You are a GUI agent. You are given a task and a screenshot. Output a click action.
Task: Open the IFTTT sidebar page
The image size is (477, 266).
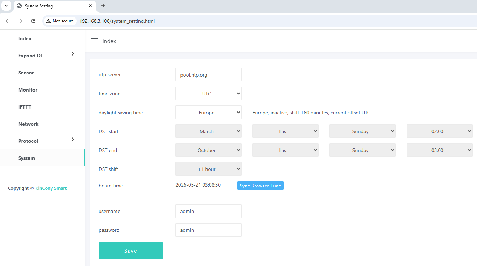click(25, 107)
